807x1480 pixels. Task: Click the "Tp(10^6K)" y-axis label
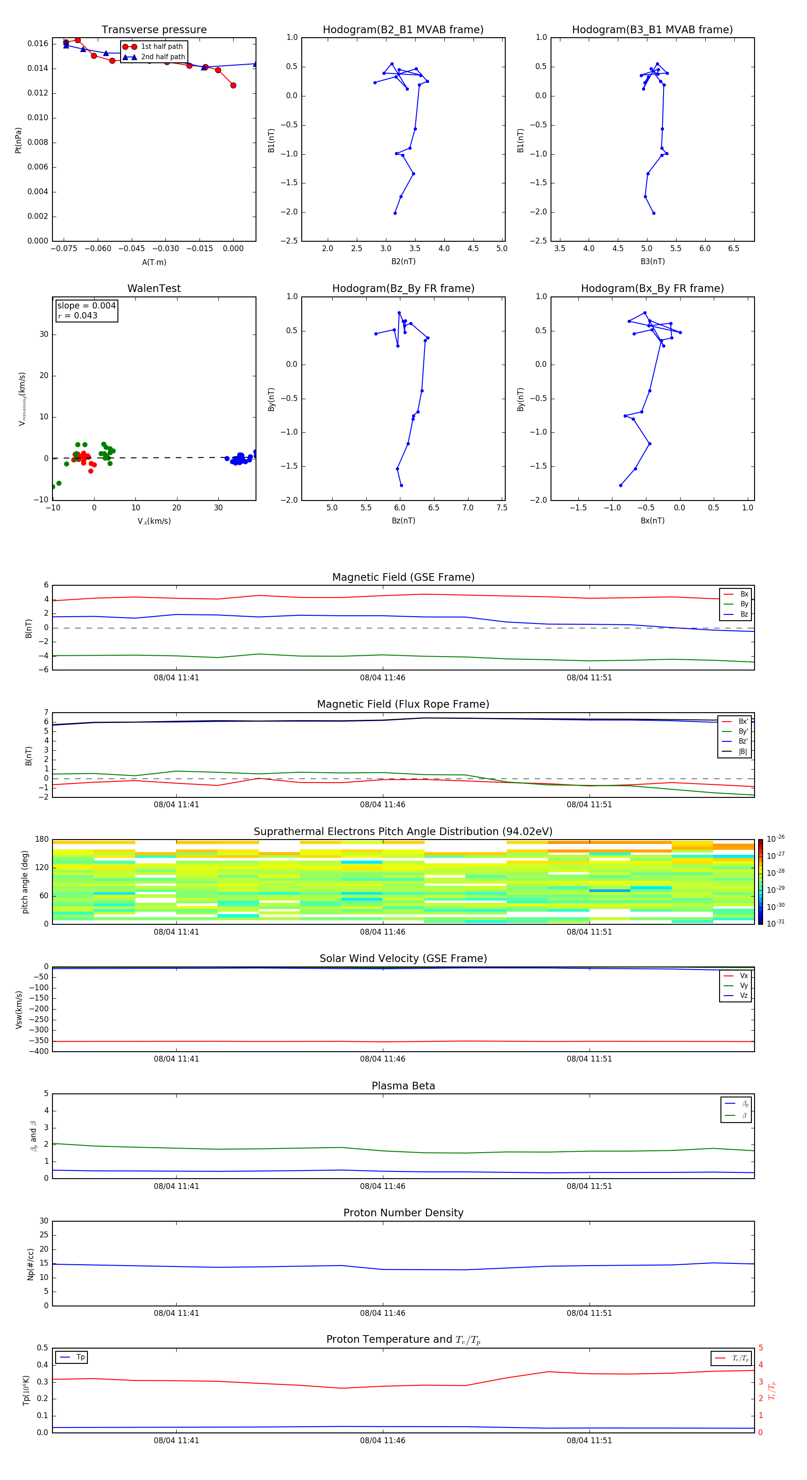pos(26,1391)
